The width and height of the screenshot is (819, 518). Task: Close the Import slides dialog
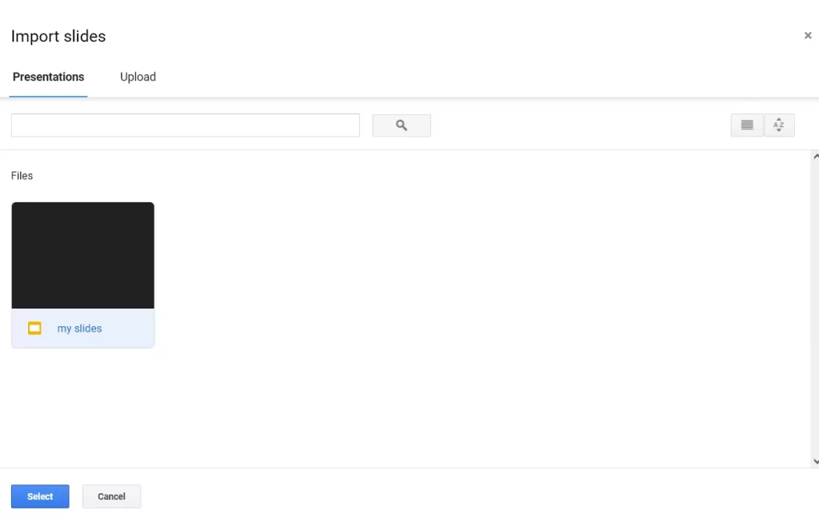(x=808, y=35)
